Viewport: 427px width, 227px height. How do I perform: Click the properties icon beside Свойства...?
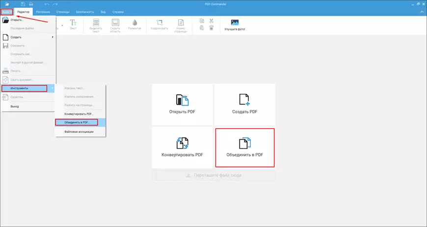(x=5, y=97)
